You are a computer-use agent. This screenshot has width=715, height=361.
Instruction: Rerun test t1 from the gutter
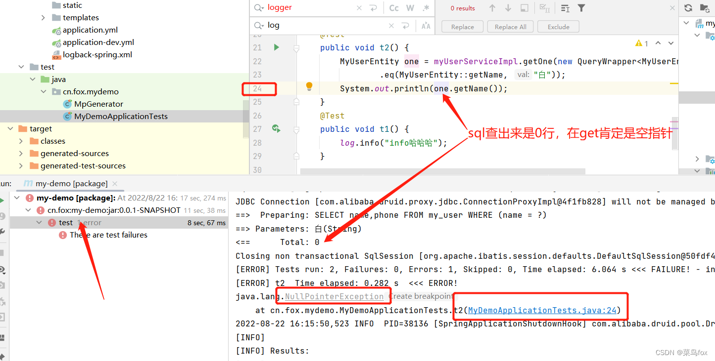pyautogui.click(x=276, y=129)
